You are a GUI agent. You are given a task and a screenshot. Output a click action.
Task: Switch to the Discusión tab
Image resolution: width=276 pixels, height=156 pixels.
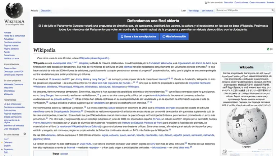(x=46, y=11)
